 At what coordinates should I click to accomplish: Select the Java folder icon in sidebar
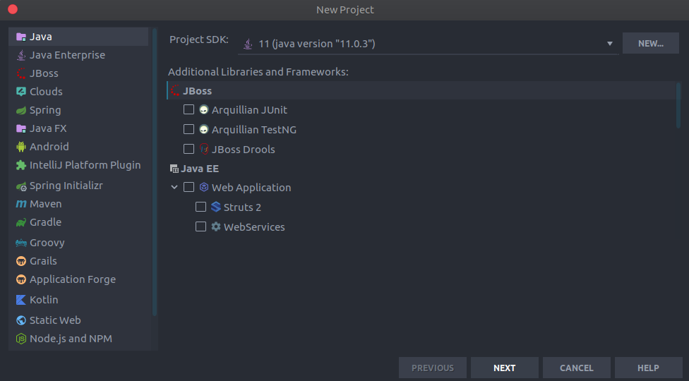tap(20, 37)
